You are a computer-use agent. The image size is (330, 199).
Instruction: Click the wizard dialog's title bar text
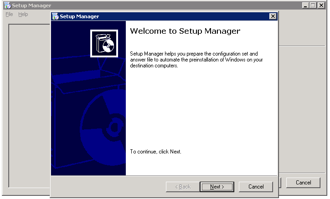79,16
